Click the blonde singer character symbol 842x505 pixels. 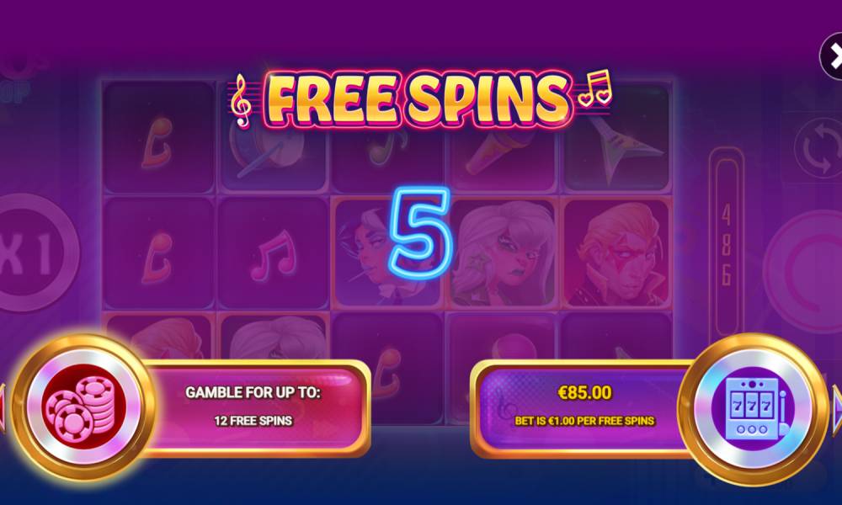pos(504,253)
